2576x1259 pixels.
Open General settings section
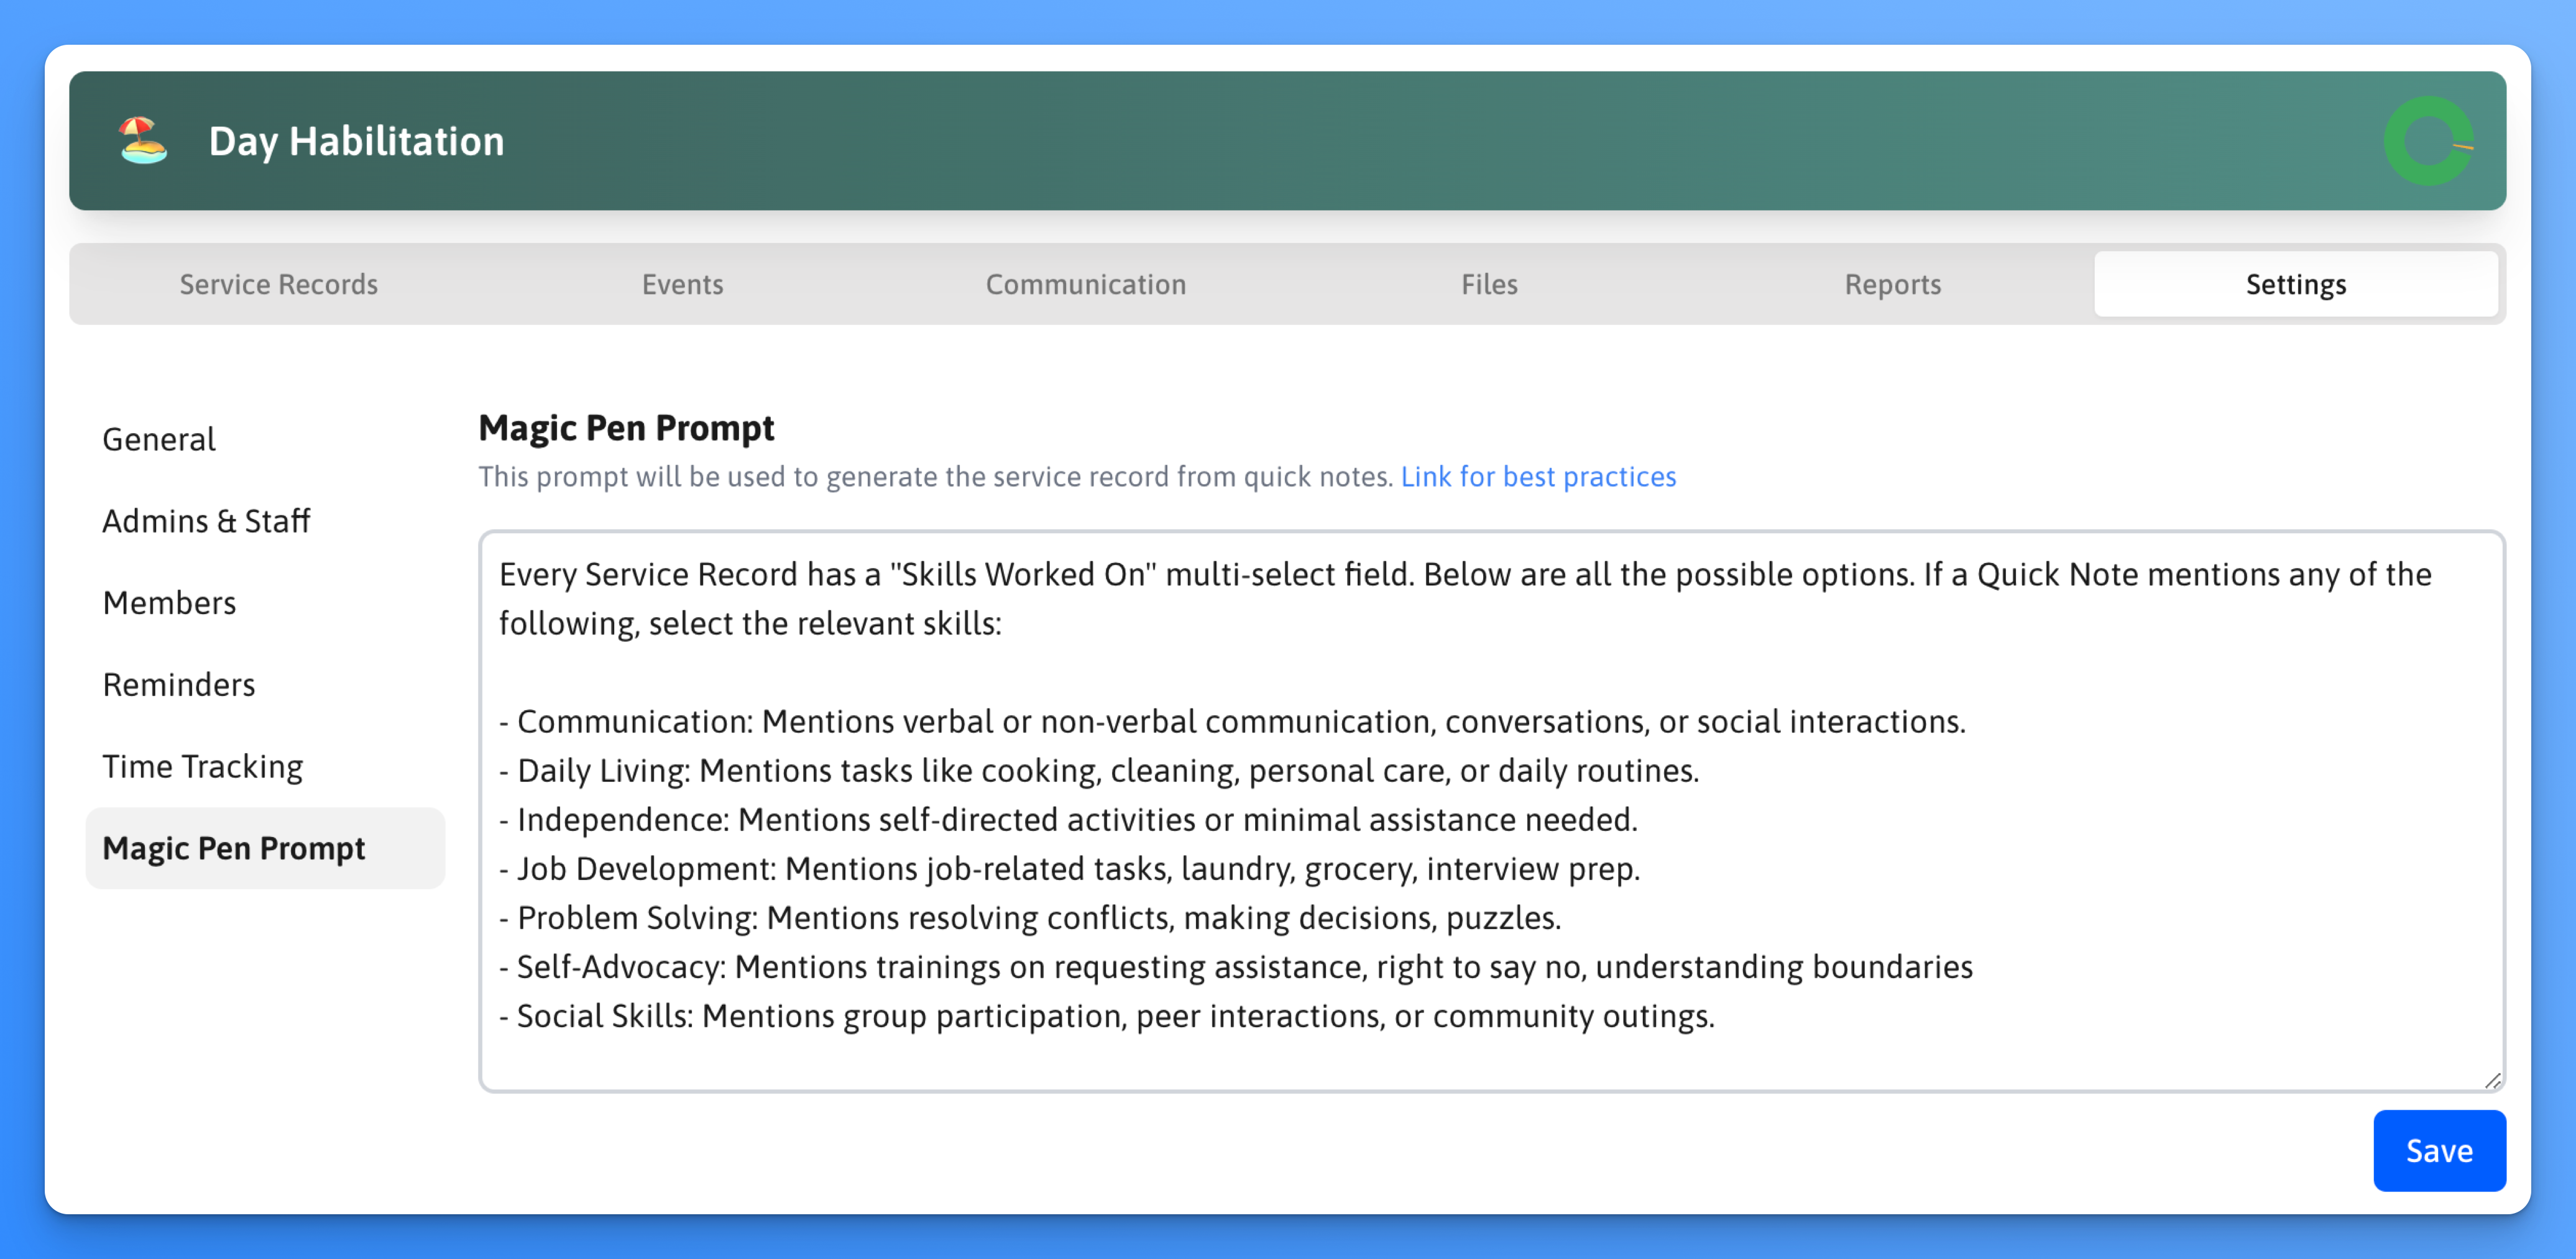[x=159, y=439]
